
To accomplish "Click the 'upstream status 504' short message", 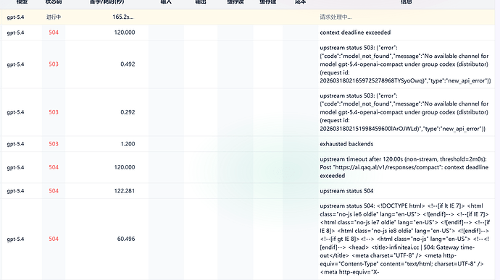I will [x=346, y=191].
